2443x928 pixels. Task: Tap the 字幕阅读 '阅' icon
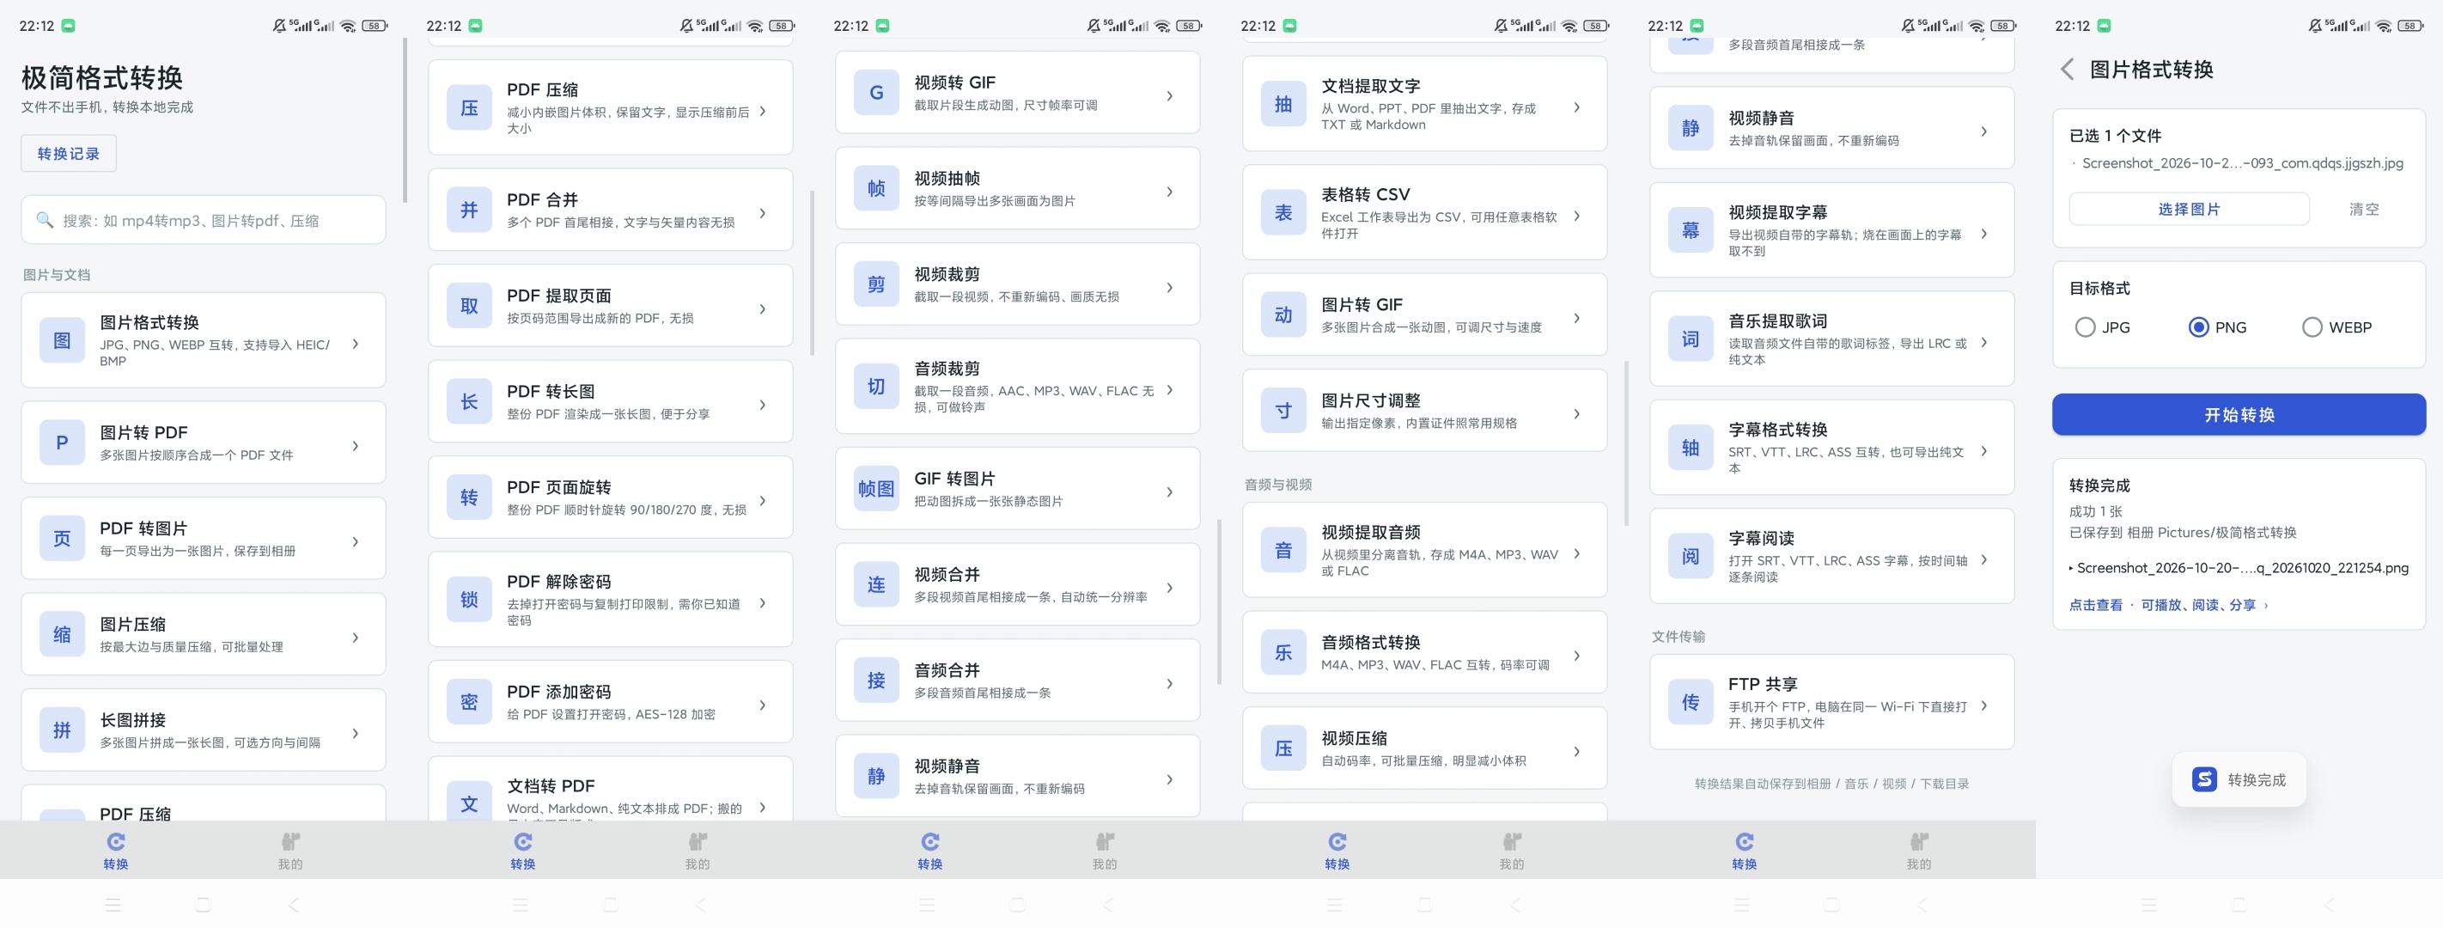coord(1691,557)
